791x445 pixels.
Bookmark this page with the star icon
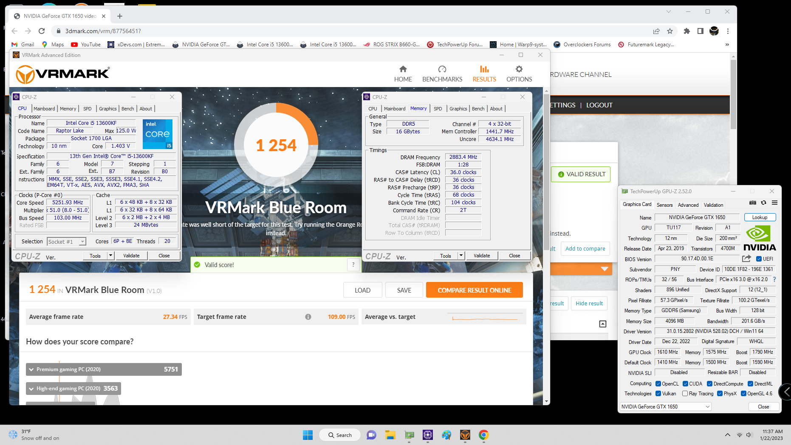pyautogui.click(x=670, y=31)
